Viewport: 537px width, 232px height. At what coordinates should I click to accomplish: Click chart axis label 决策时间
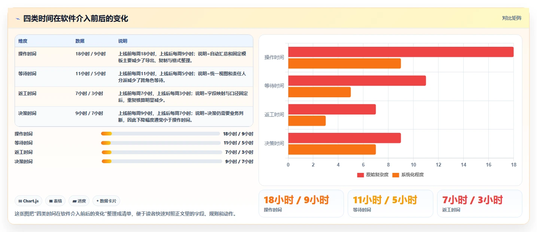(274, 143)
